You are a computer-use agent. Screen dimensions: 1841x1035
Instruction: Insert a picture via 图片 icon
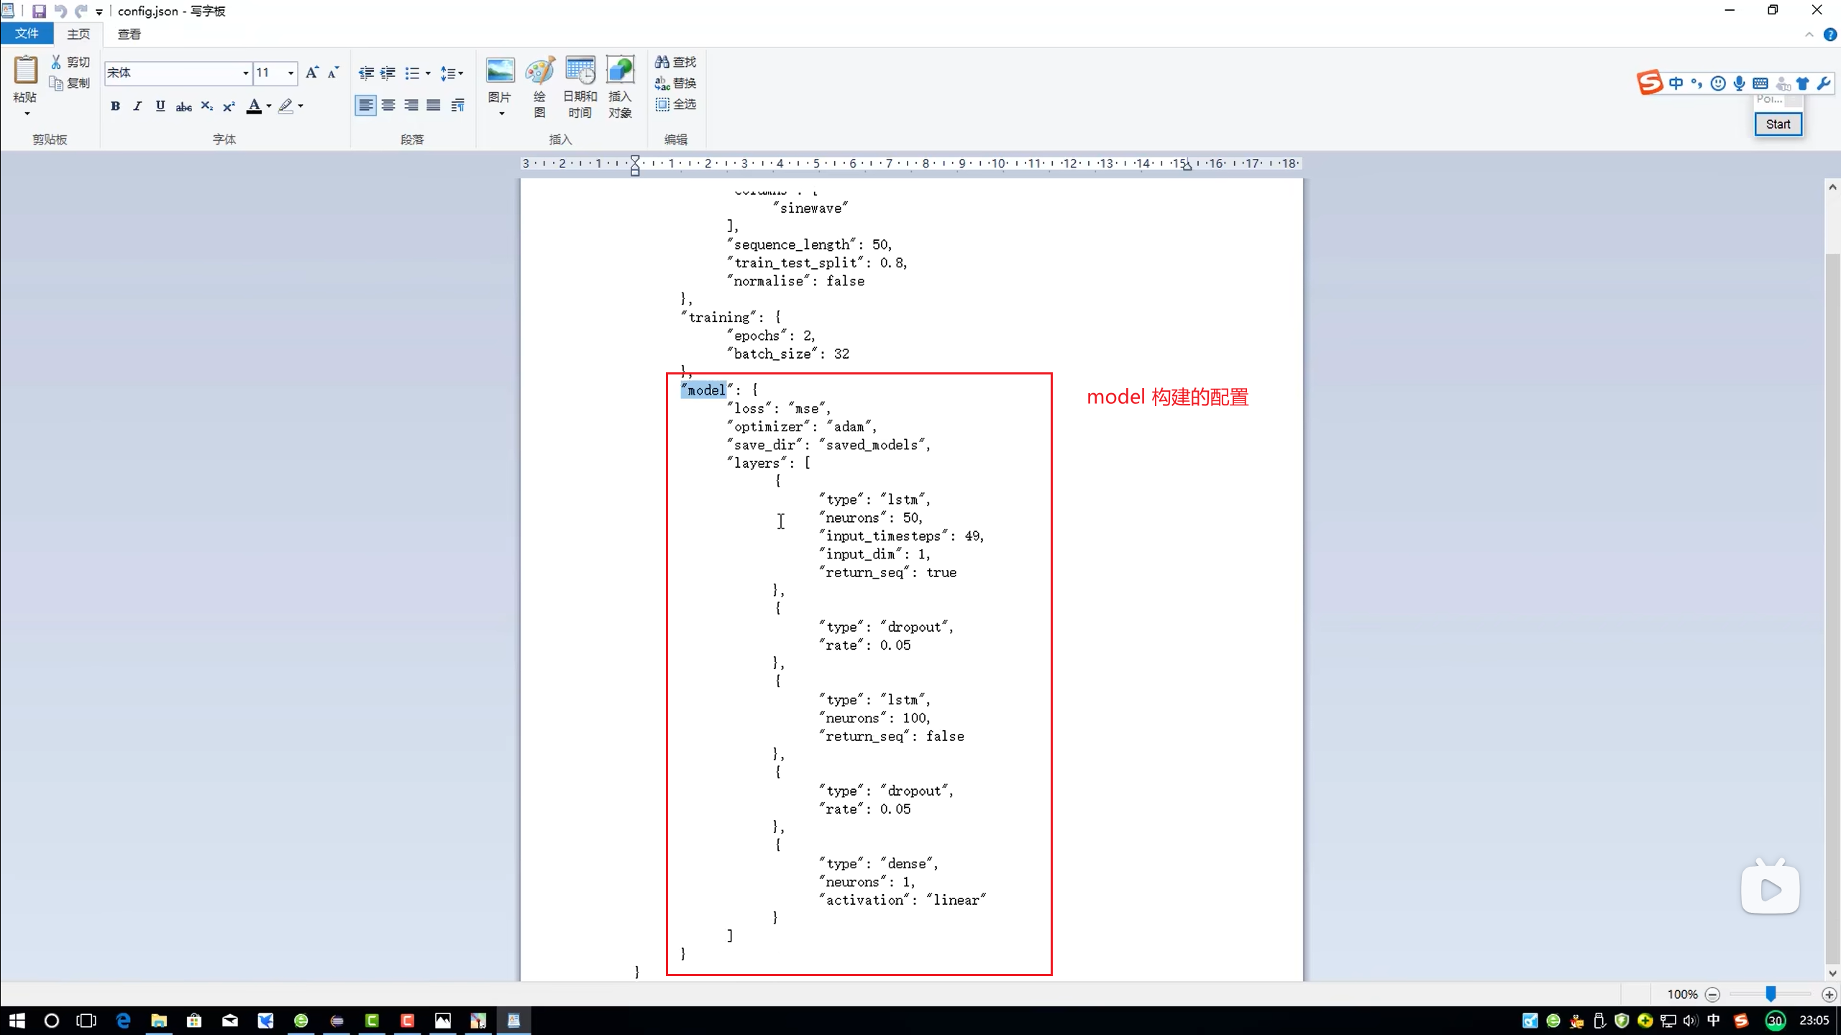coord(500,71)
